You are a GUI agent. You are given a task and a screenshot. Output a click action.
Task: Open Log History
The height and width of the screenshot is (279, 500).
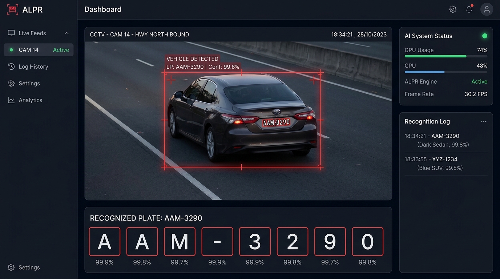[x=33, y=66]
